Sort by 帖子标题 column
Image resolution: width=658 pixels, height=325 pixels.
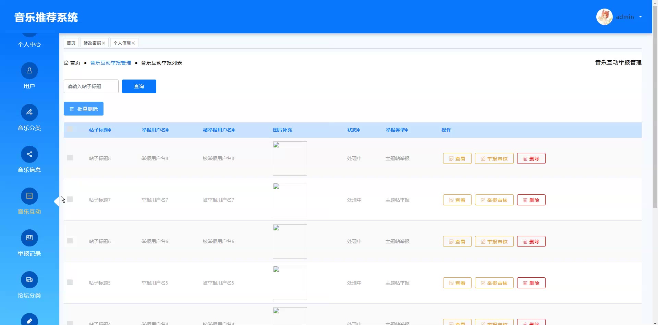point(110,130)
